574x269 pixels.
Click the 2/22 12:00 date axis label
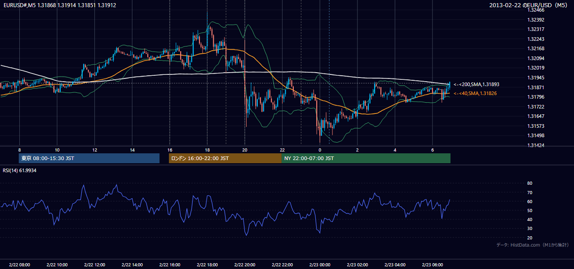click(x=94, y=265)
